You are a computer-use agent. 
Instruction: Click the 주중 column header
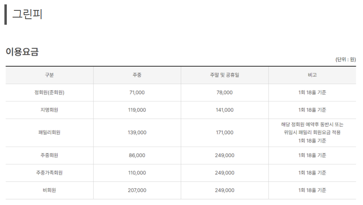click(137, 75)
